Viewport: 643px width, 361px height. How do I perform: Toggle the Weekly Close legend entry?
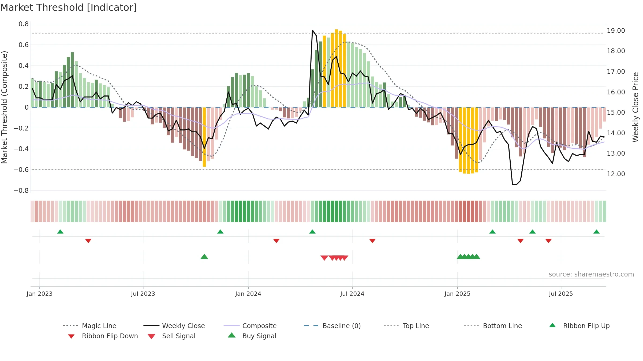tap(174, 326)
